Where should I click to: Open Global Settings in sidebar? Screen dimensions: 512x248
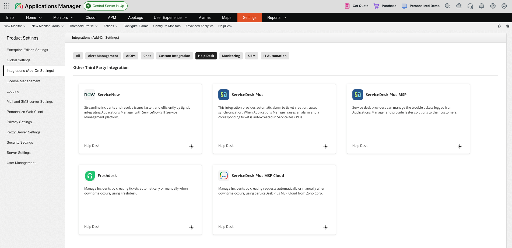click(x=19, y=60)
